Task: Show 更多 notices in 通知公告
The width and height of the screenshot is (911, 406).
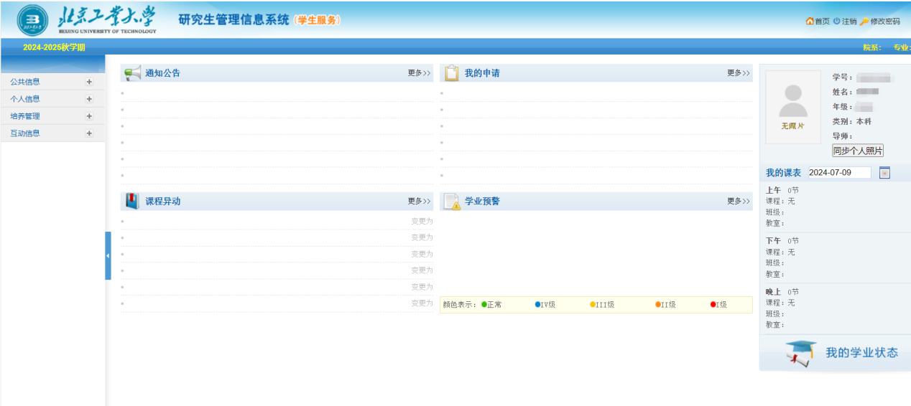Action: coord(419,73)
